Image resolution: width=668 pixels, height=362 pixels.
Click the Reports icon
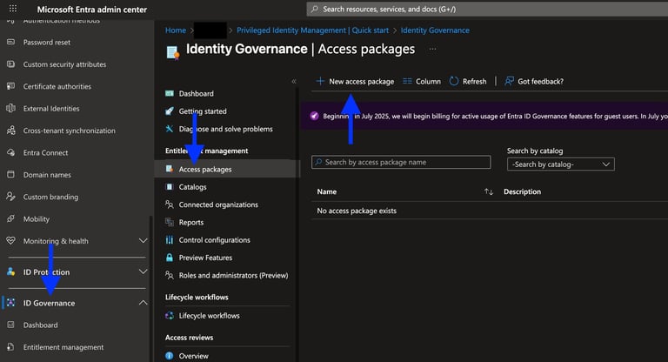point(169,222)
